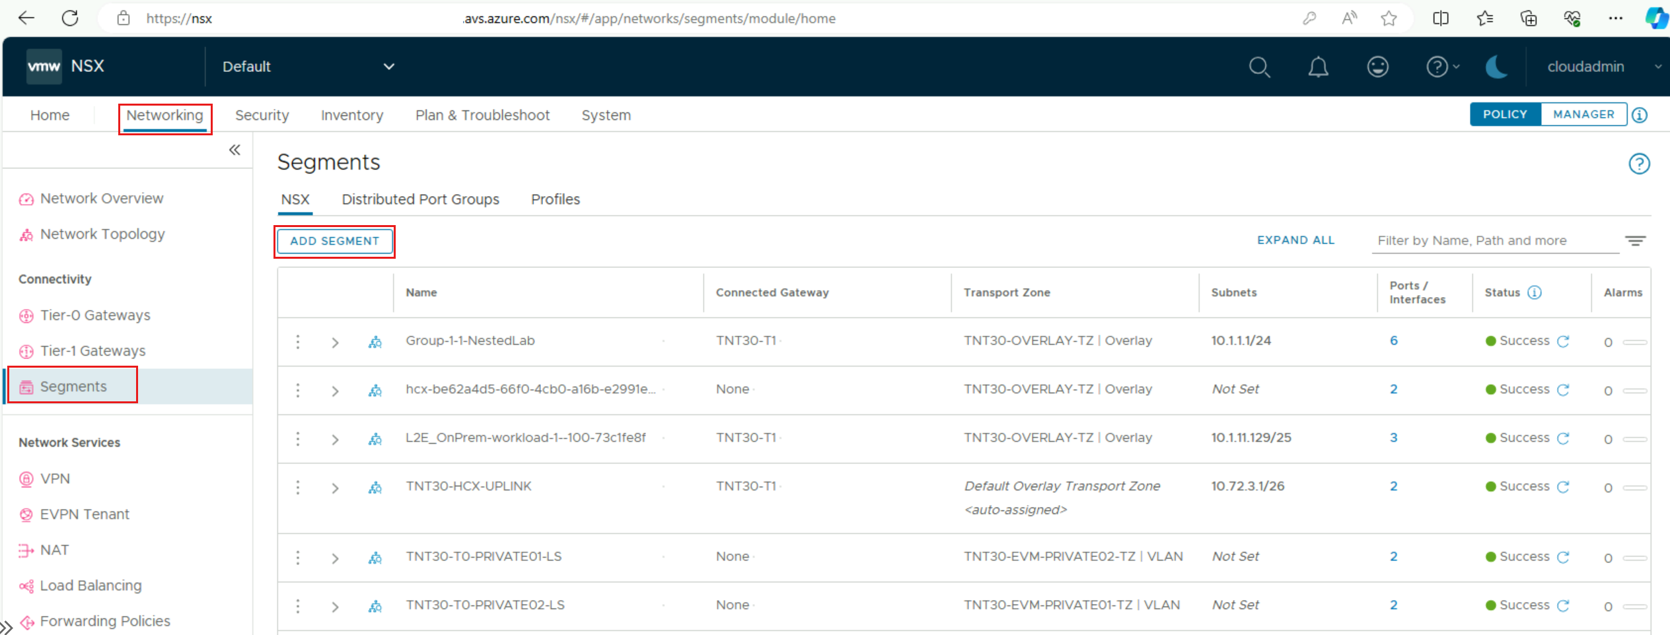
Task: Switch to Profiles tab
Action: point(555,199)
